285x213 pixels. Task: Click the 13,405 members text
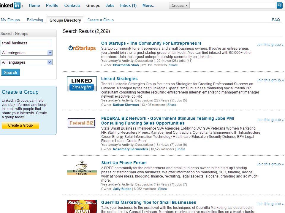153,105
